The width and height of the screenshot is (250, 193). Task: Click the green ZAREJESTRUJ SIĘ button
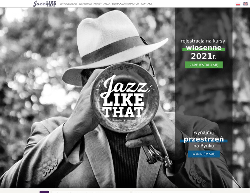click(x=204, y=65)
